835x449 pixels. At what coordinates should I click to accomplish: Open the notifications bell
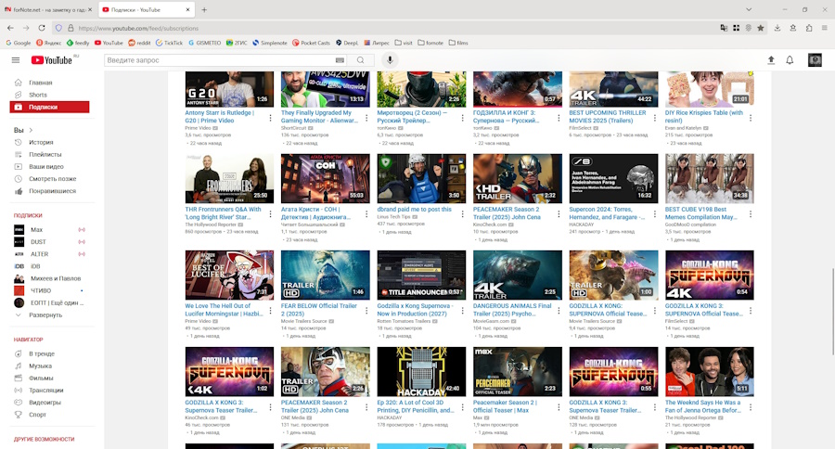pyautogui.click(x=790, y=60)
